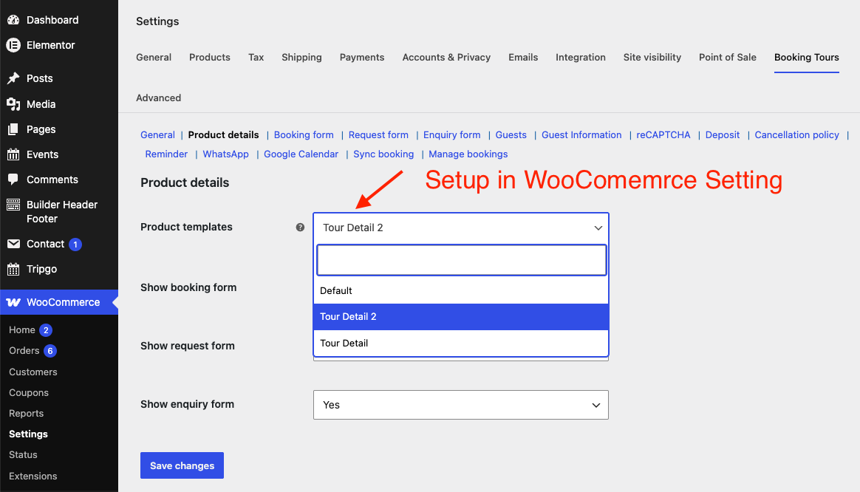Open the Manage bookings link

click(x=468, y=154)
